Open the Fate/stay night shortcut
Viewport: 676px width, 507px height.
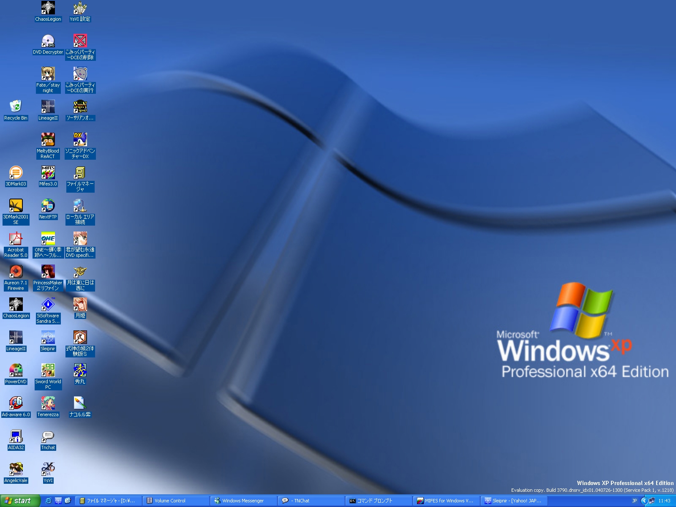[48, 74]
